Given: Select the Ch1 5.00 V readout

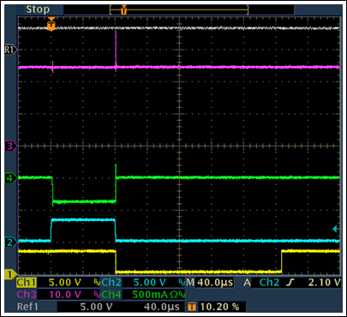Looking at the screenshot, I should 49,283.
